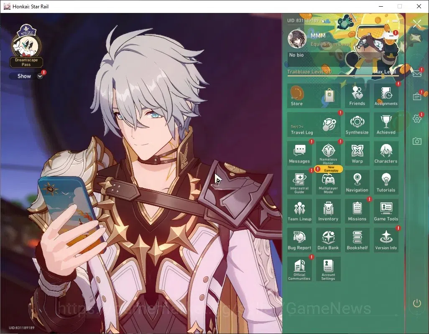Open Bug Report
The width and height of the screenshot is (429, 334).
299,240
